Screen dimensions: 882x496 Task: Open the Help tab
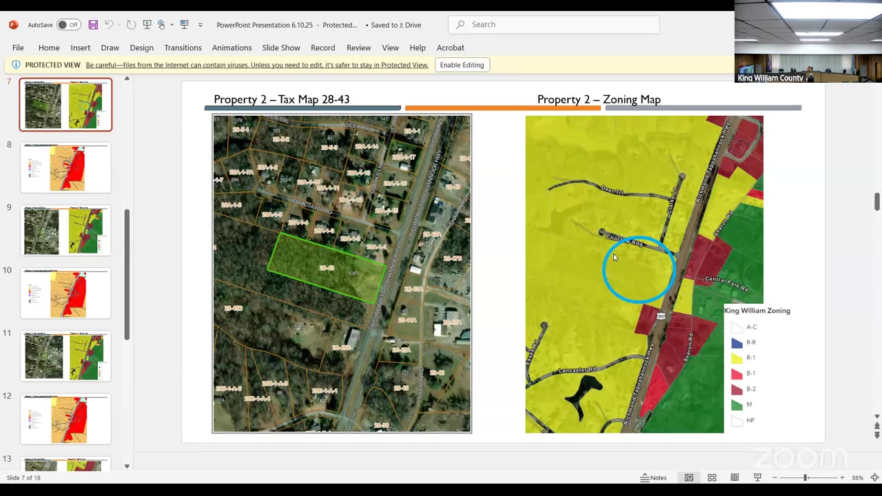coord(418,48)
